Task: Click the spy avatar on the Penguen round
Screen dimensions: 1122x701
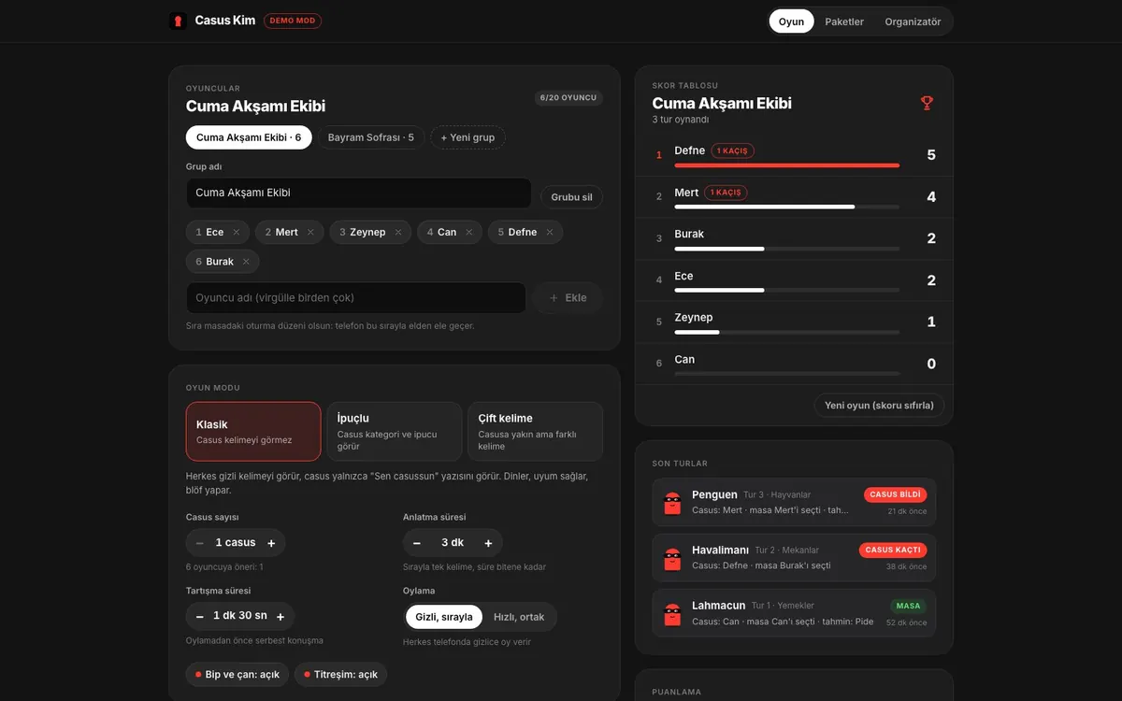Action: click(672, 503)
